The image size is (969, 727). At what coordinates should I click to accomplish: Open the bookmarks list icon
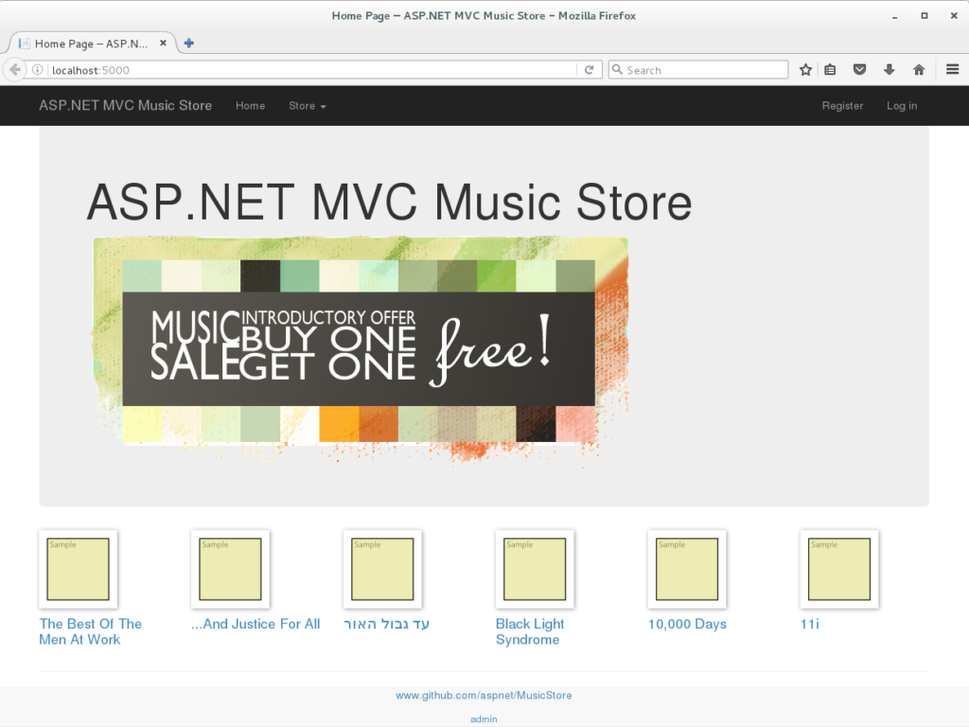coord(830,70)
